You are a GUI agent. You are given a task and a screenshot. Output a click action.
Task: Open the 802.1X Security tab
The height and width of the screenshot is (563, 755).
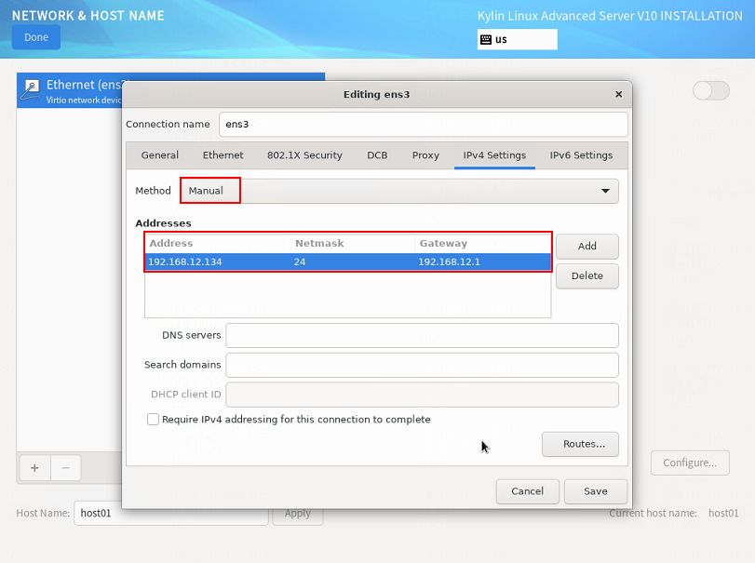pos(304,155)
